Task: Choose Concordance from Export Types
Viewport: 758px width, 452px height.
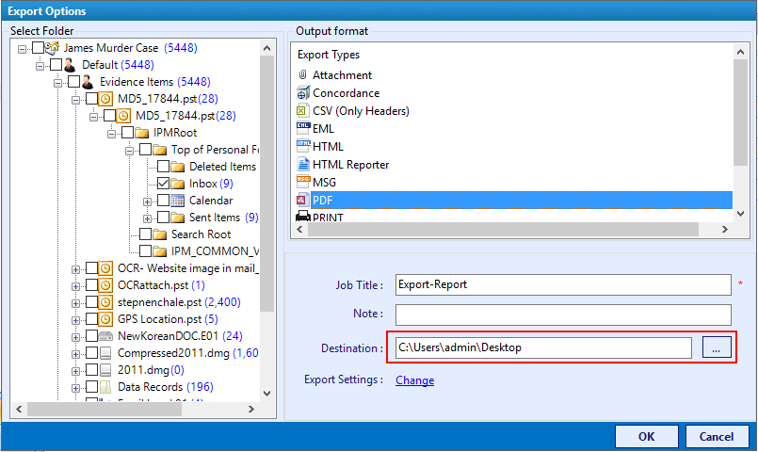Action: [347, 93]
